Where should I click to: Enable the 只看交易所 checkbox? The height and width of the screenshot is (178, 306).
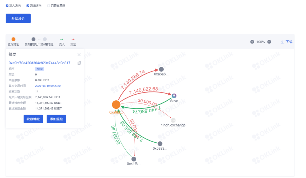pos(48,6)
